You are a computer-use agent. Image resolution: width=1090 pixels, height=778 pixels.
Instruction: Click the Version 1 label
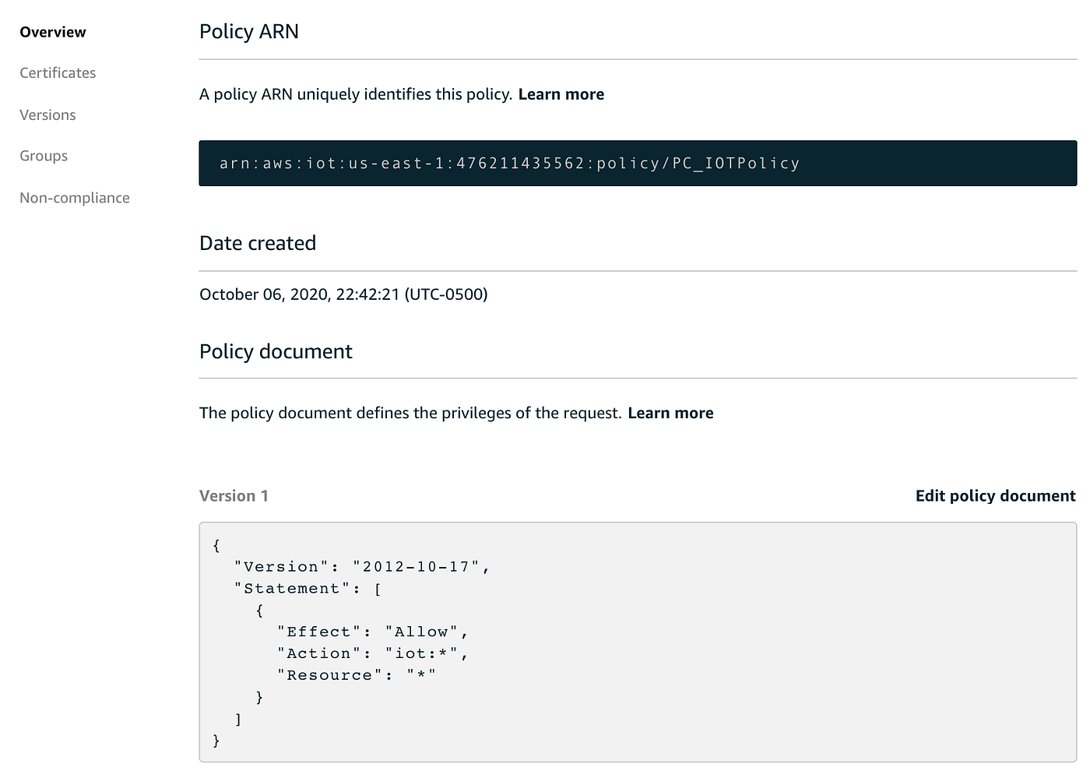coord(234,496)
